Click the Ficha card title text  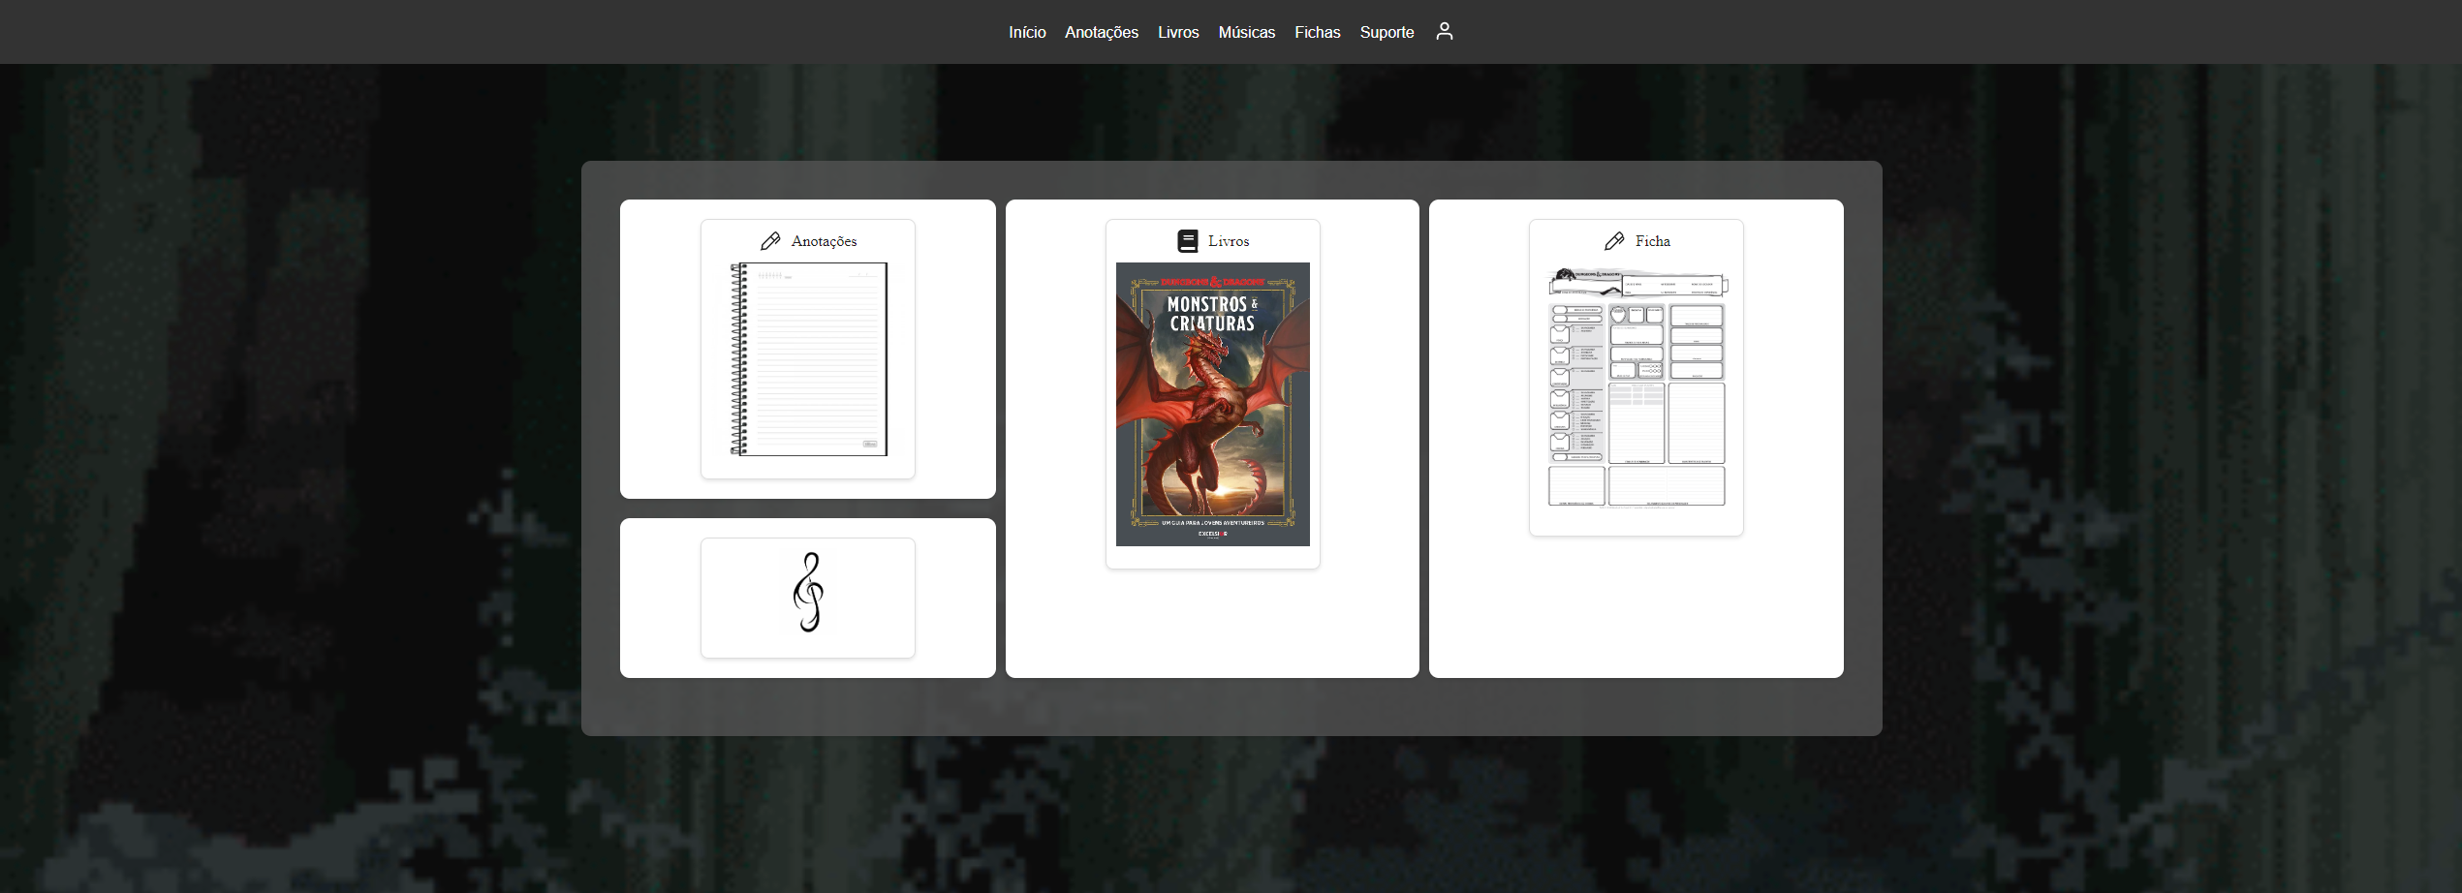1652,241
